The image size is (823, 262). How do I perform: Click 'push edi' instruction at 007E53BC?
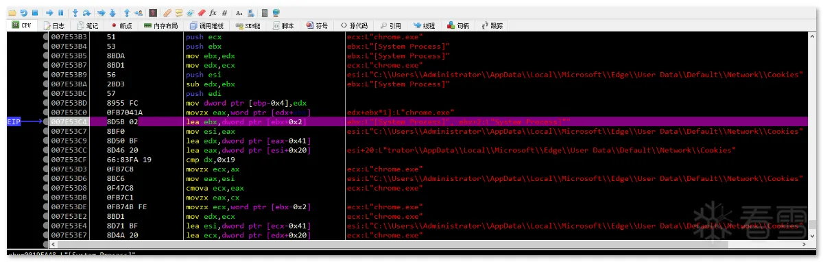point(204,93)
